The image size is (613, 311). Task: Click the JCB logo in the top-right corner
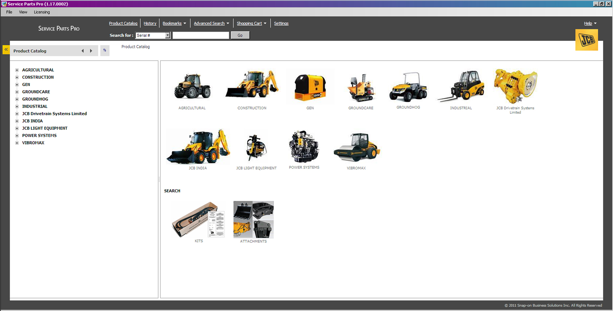[x=586, y=40]
